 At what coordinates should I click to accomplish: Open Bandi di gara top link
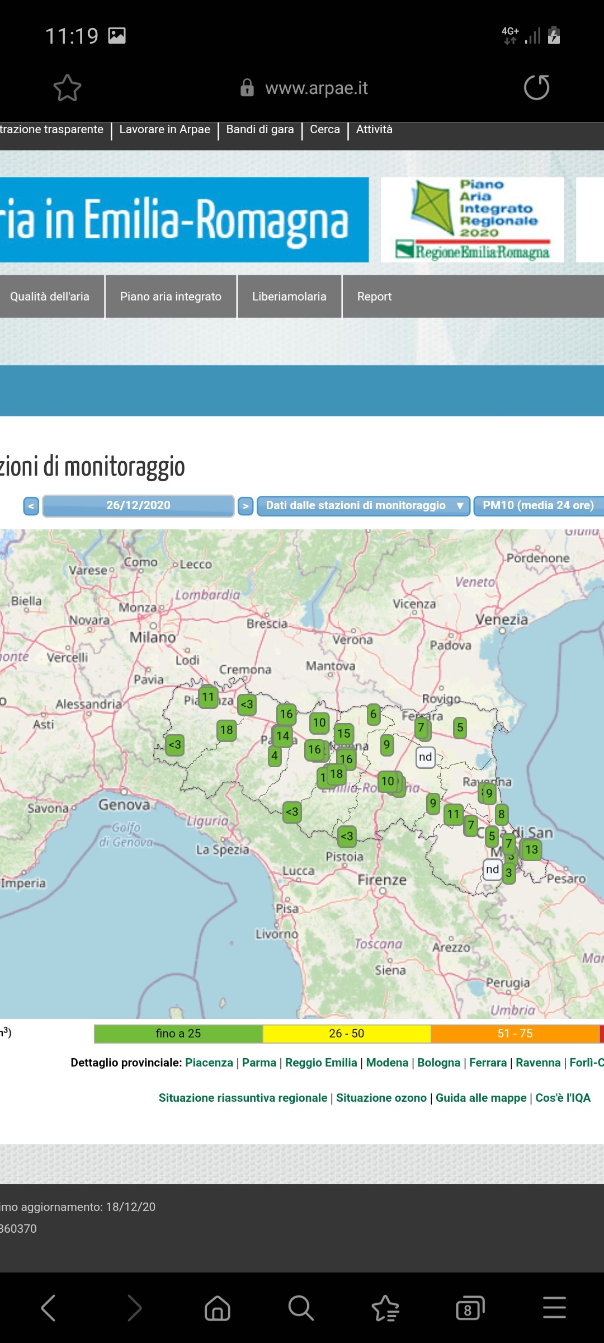(x=260, y=129)
